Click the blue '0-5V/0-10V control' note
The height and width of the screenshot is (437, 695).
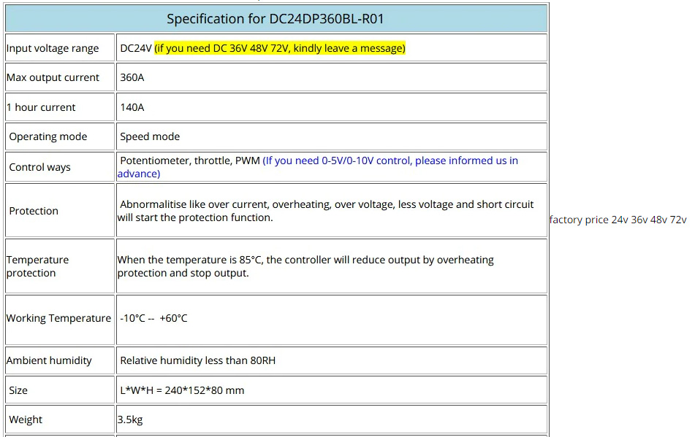click(x=317, y=167)
